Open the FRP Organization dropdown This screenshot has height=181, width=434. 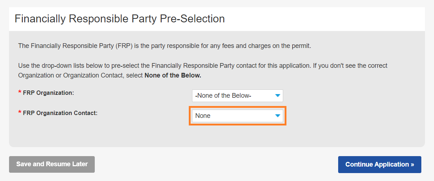point(237,96)
